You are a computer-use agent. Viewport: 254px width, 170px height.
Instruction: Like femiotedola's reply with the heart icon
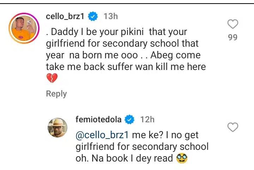point(233,127)
